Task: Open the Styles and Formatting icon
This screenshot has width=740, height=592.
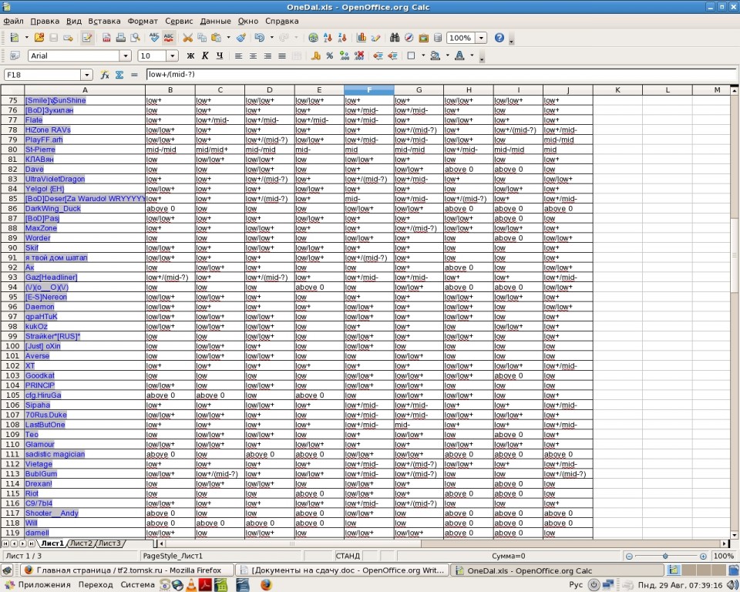Action: coord(15,55)
